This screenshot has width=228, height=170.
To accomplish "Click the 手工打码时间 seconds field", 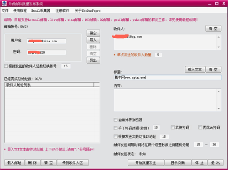I will (156, 128).
